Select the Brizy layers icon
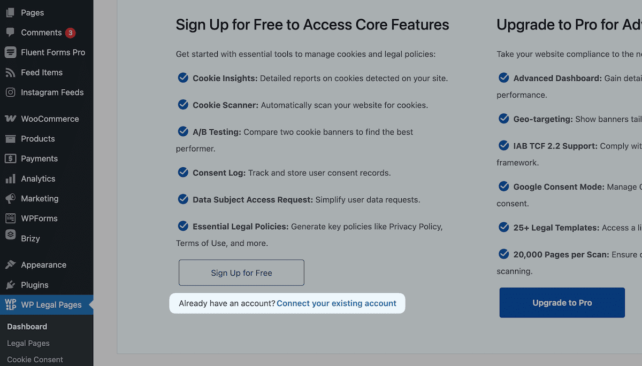Viewport: 642px width, 366px height. 10,235
